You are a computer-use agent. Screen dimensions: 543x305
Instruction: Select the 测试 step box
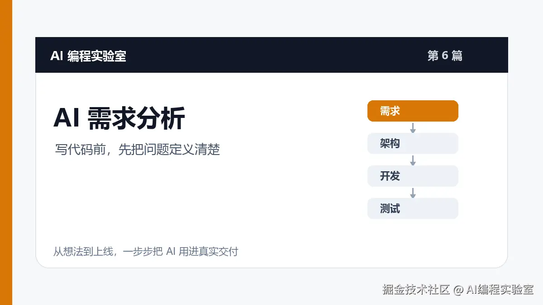click(x=413, y=209)
